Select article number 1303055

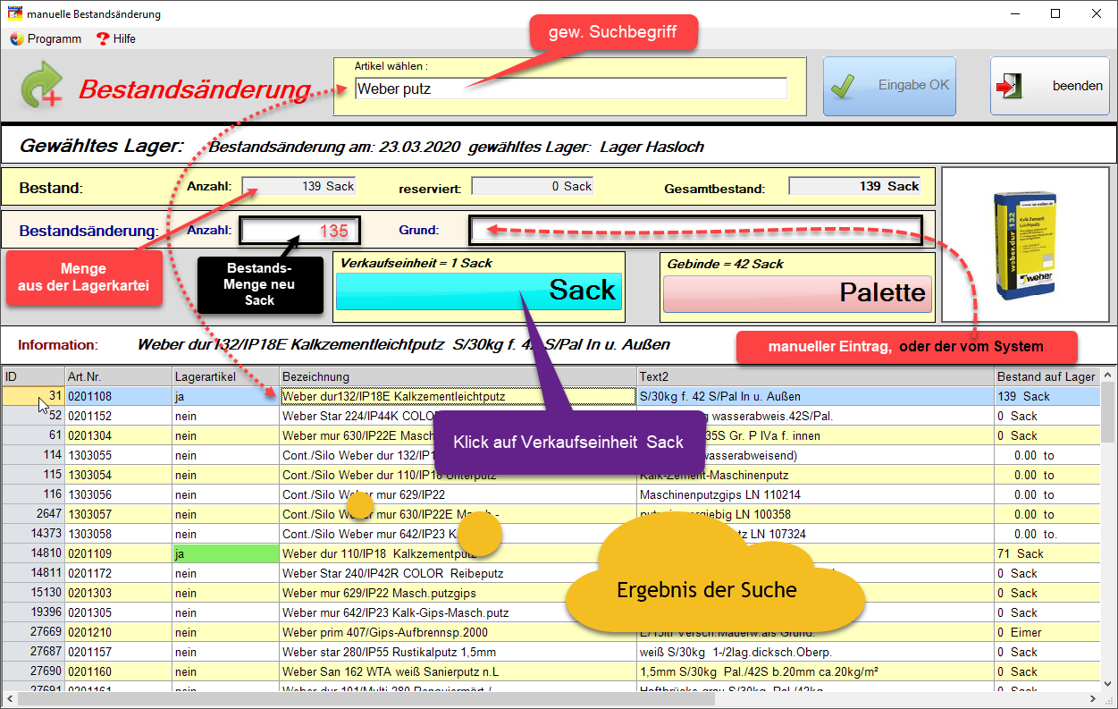(x=119, y=455)
